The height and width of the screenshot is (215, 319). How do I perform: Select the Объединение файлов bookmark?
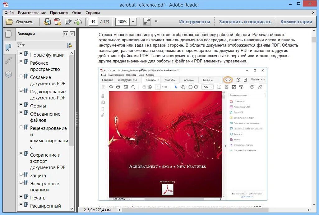tap(45, 117)
